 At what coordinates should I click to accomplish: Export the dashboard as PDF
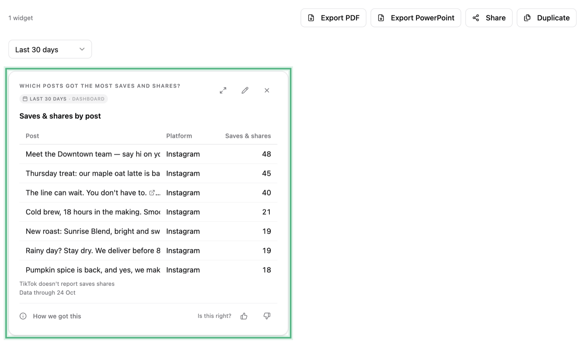[x=333, y=18]
